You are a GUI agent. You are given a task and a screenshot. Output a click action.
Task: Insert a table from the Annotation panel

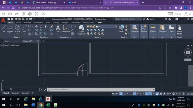73,34
